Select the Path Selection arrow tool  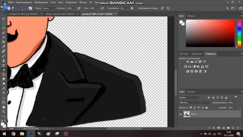(3, 98)
